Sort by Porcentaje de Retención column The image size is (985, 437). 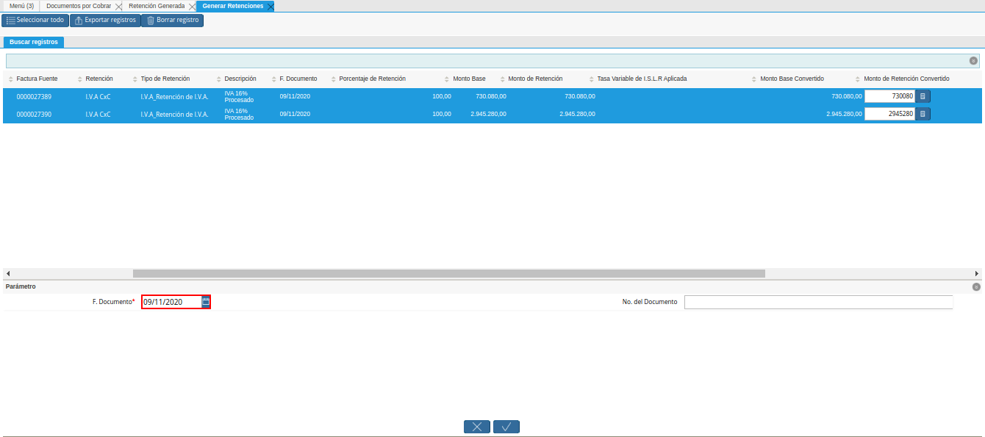pos(372,79)
